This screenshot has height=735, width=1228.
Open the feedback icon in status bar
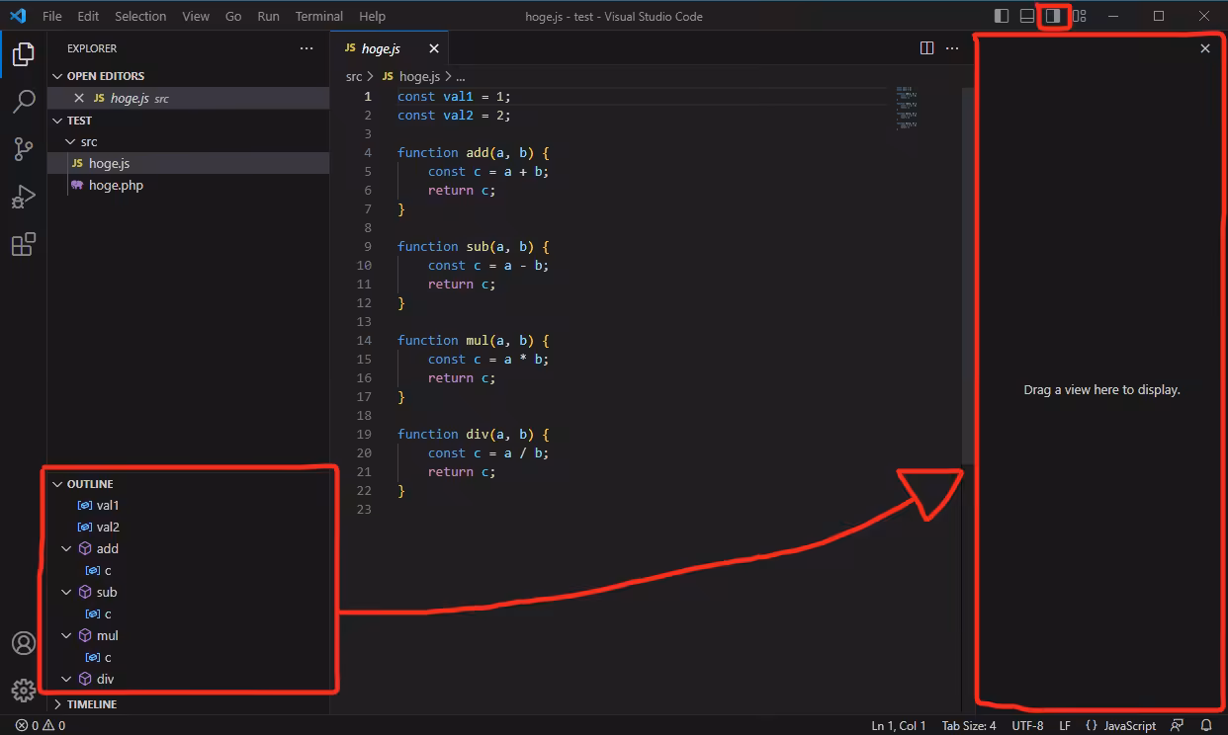(x=1177, y=725)
